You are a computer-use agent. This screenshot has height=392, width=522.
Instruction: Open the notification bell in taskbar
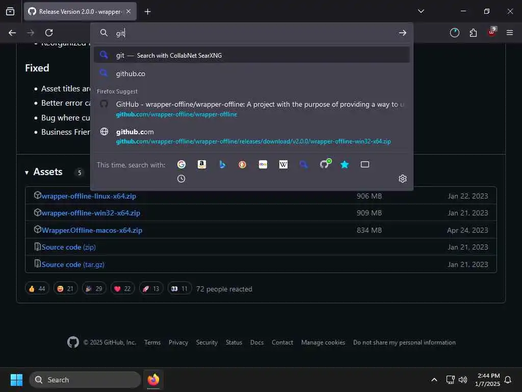[x=508, y=380]
